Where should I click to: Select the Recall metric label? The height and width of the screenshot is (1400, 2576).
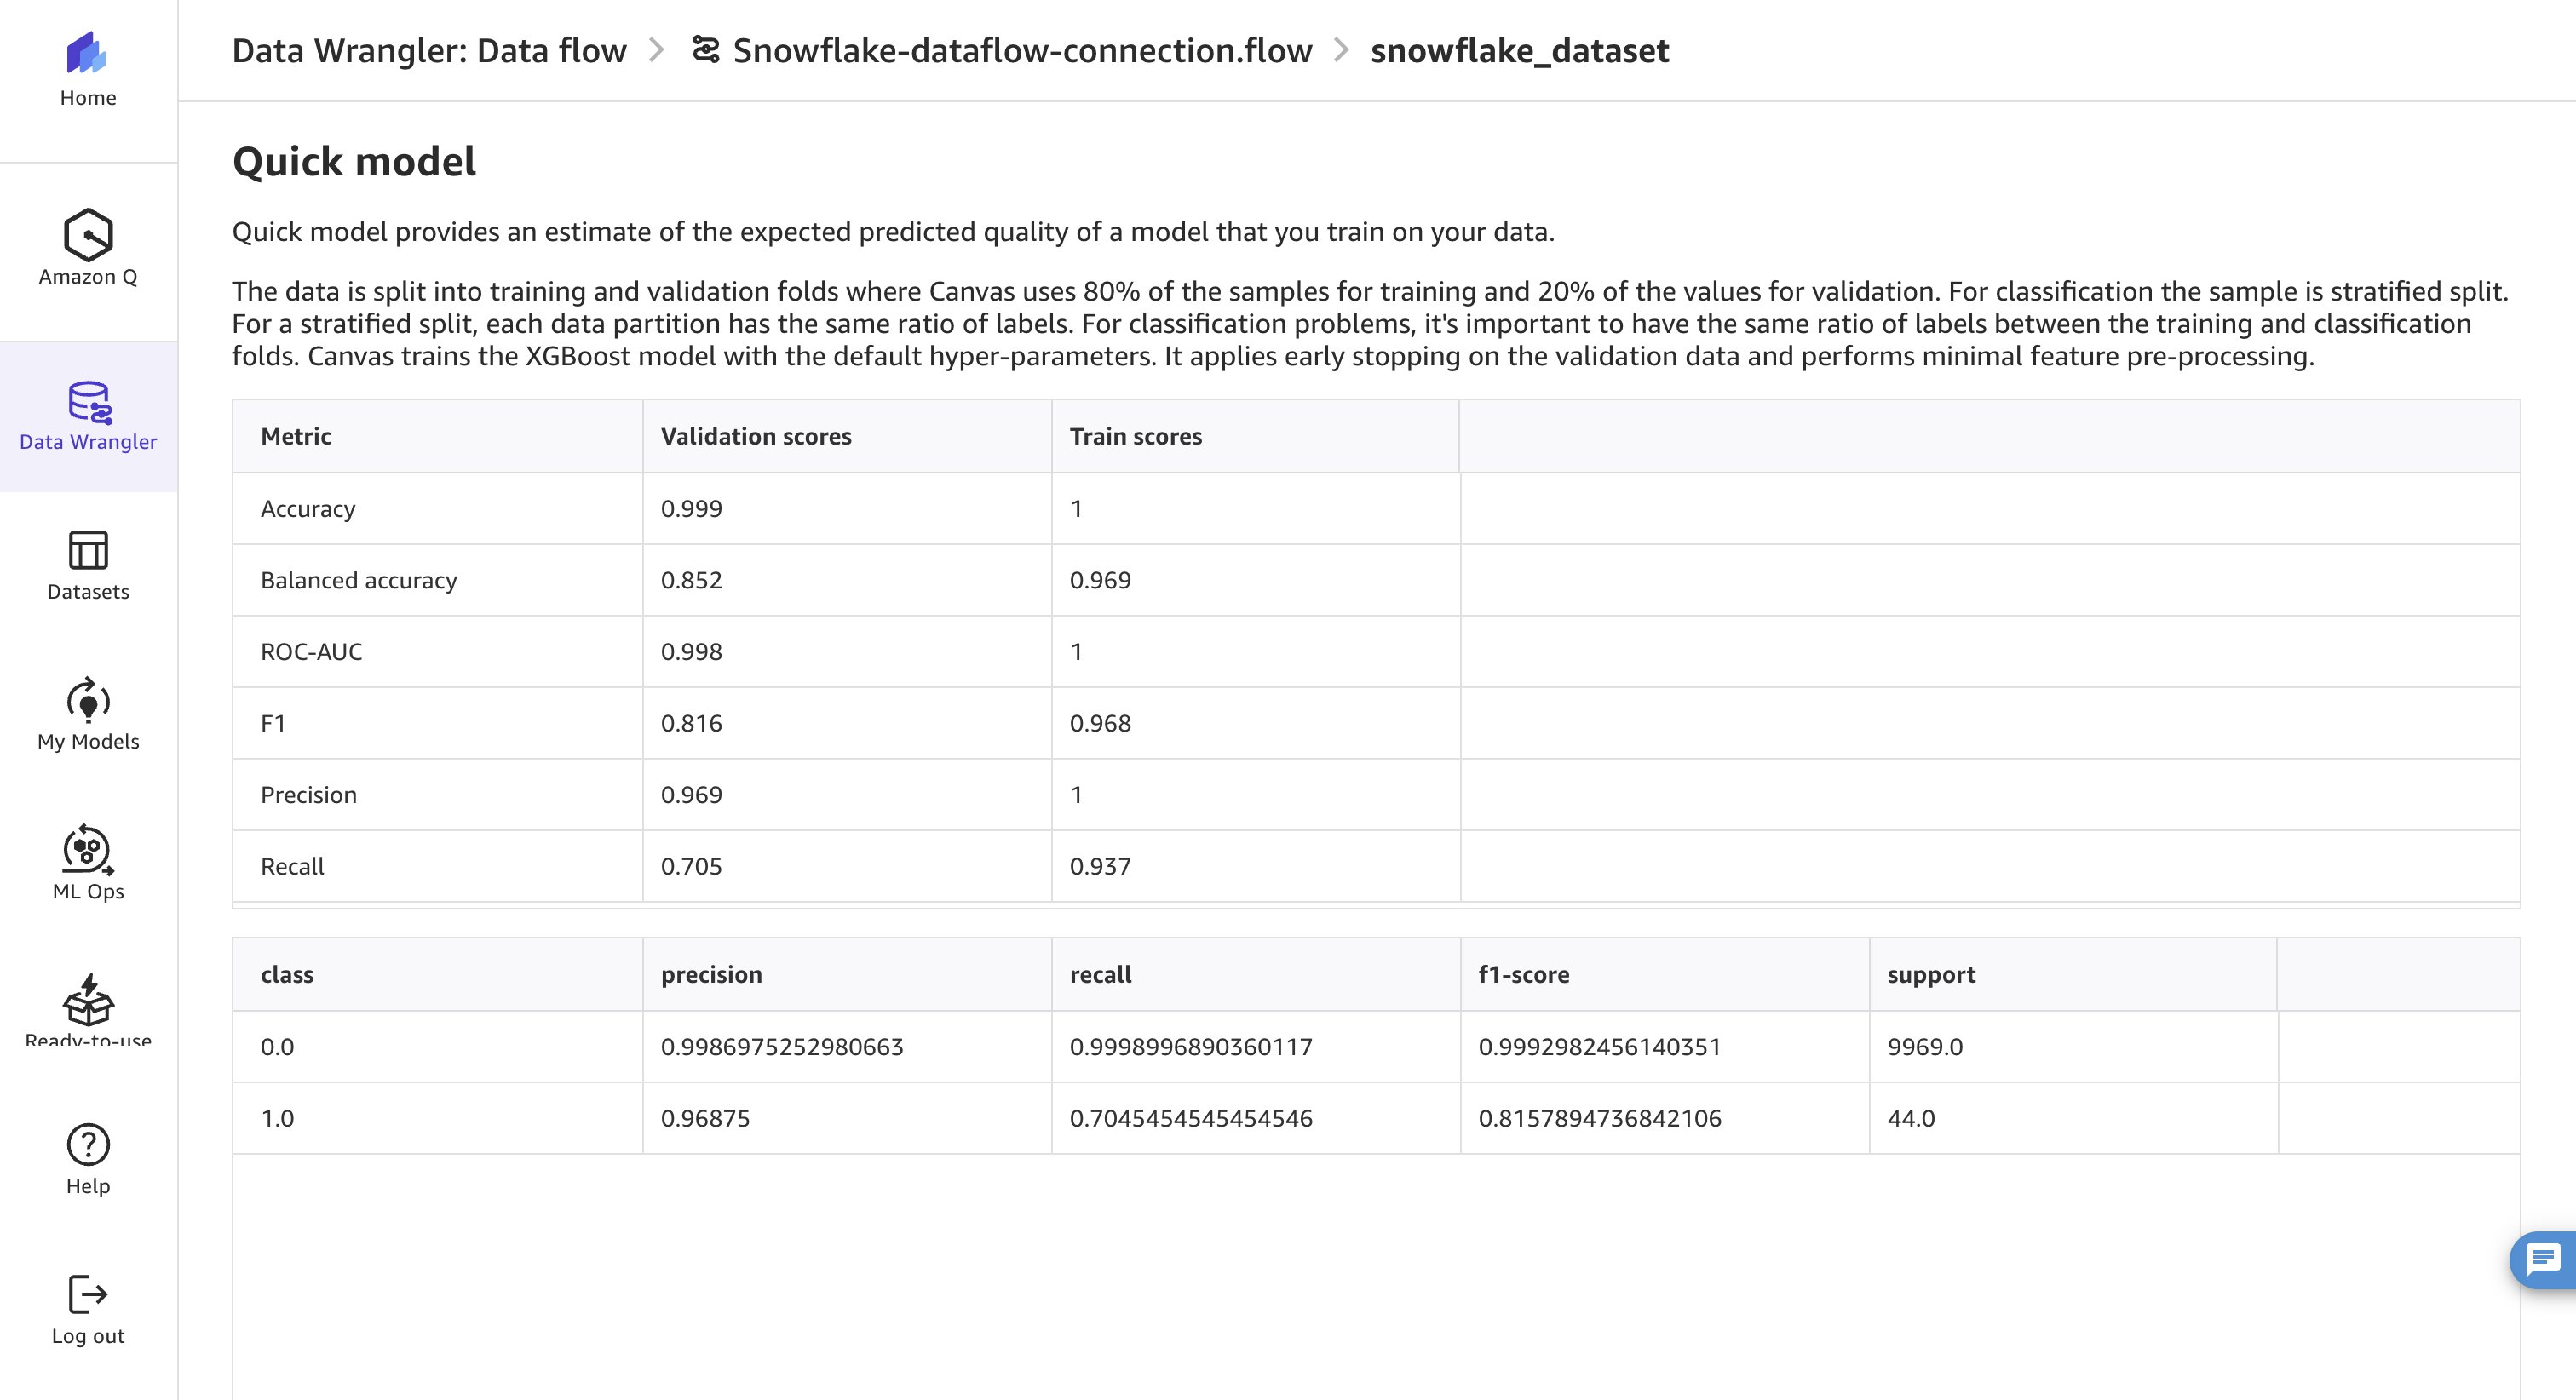292,866
